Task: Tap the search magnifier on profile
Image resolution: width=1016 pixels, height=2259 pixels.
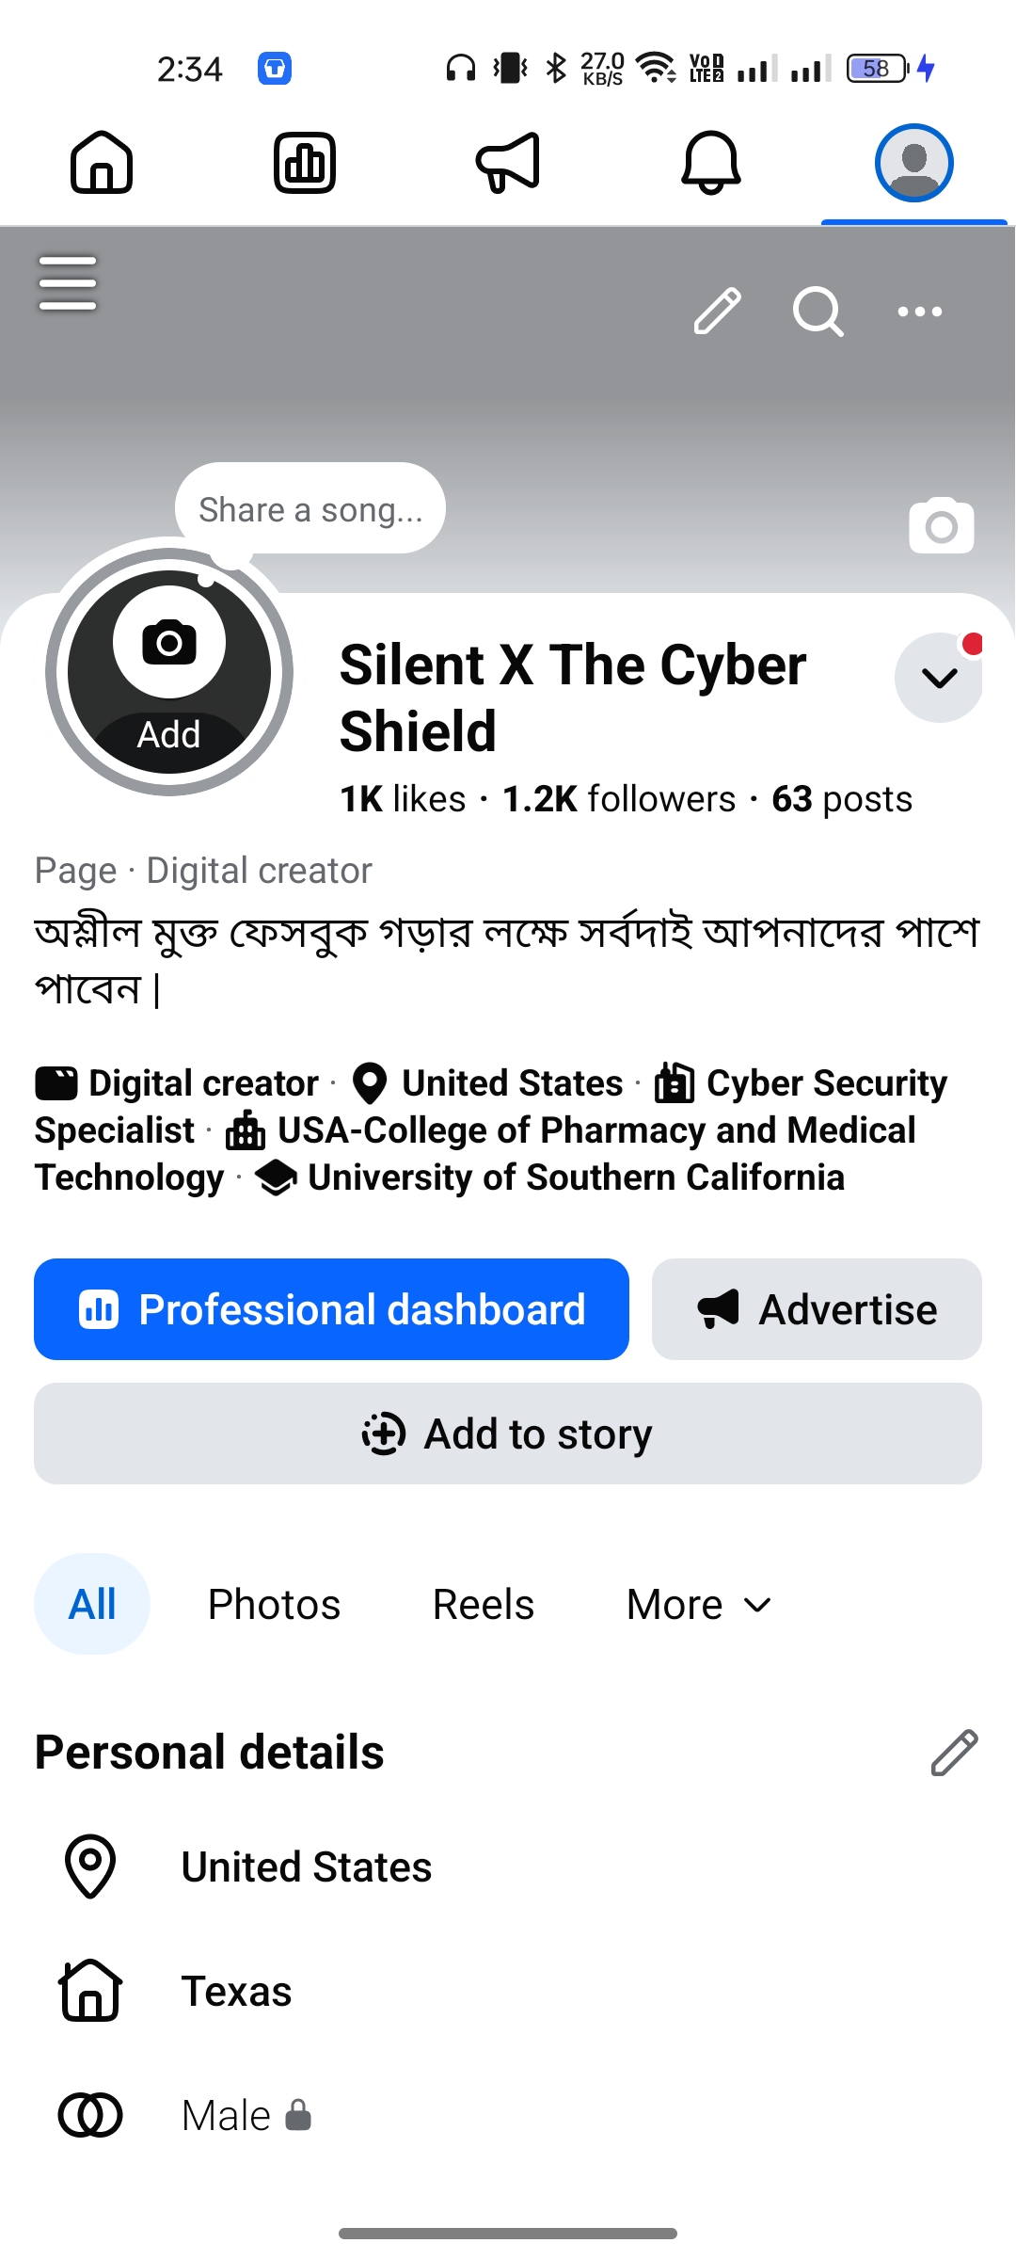Action: pyautogui.click(x=818, y=312)
